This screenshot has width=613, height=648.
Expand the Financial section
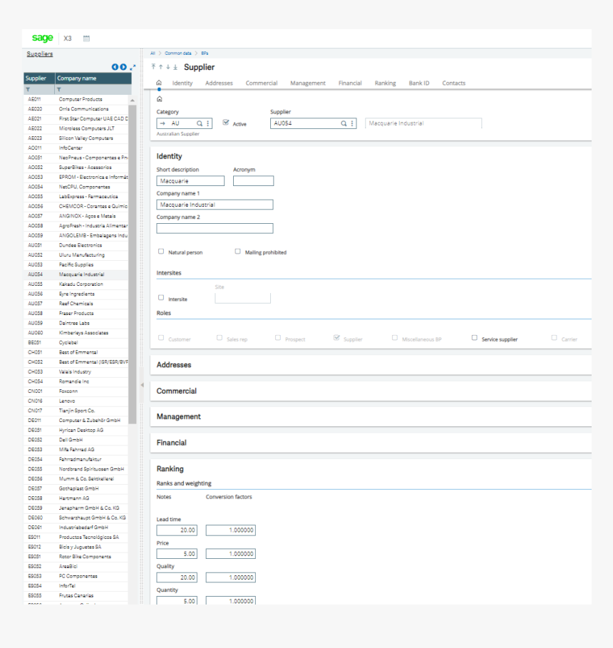172,443
